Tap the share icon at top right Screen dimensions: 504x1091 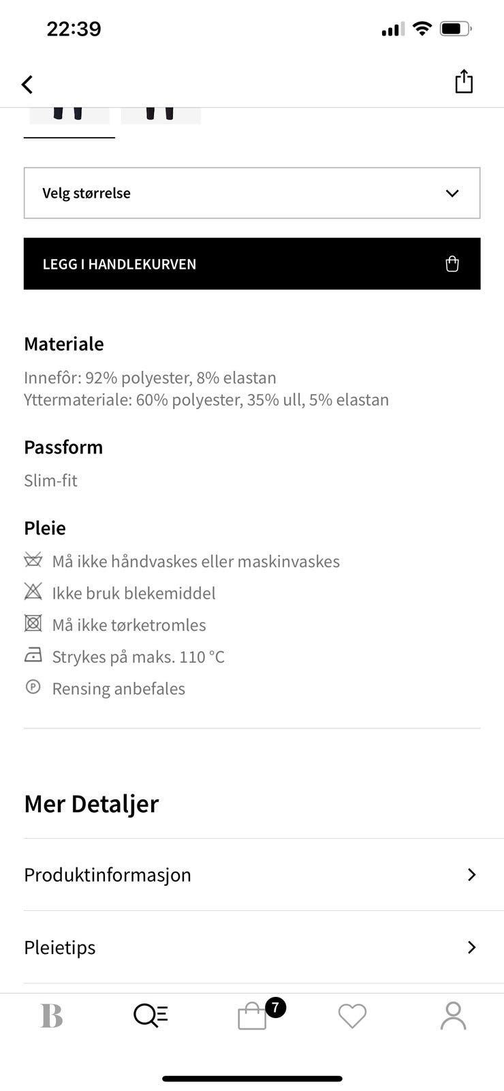(464, 80)
